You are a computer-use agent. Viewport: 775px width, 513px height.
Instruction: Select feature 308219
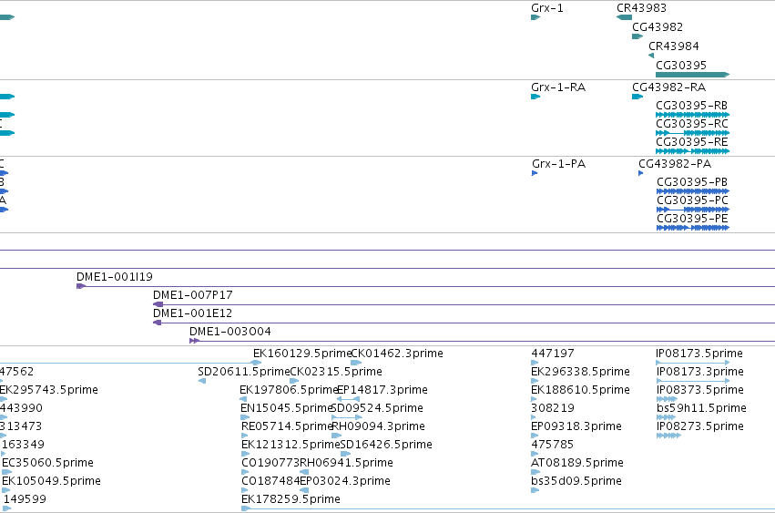[535, 417]
